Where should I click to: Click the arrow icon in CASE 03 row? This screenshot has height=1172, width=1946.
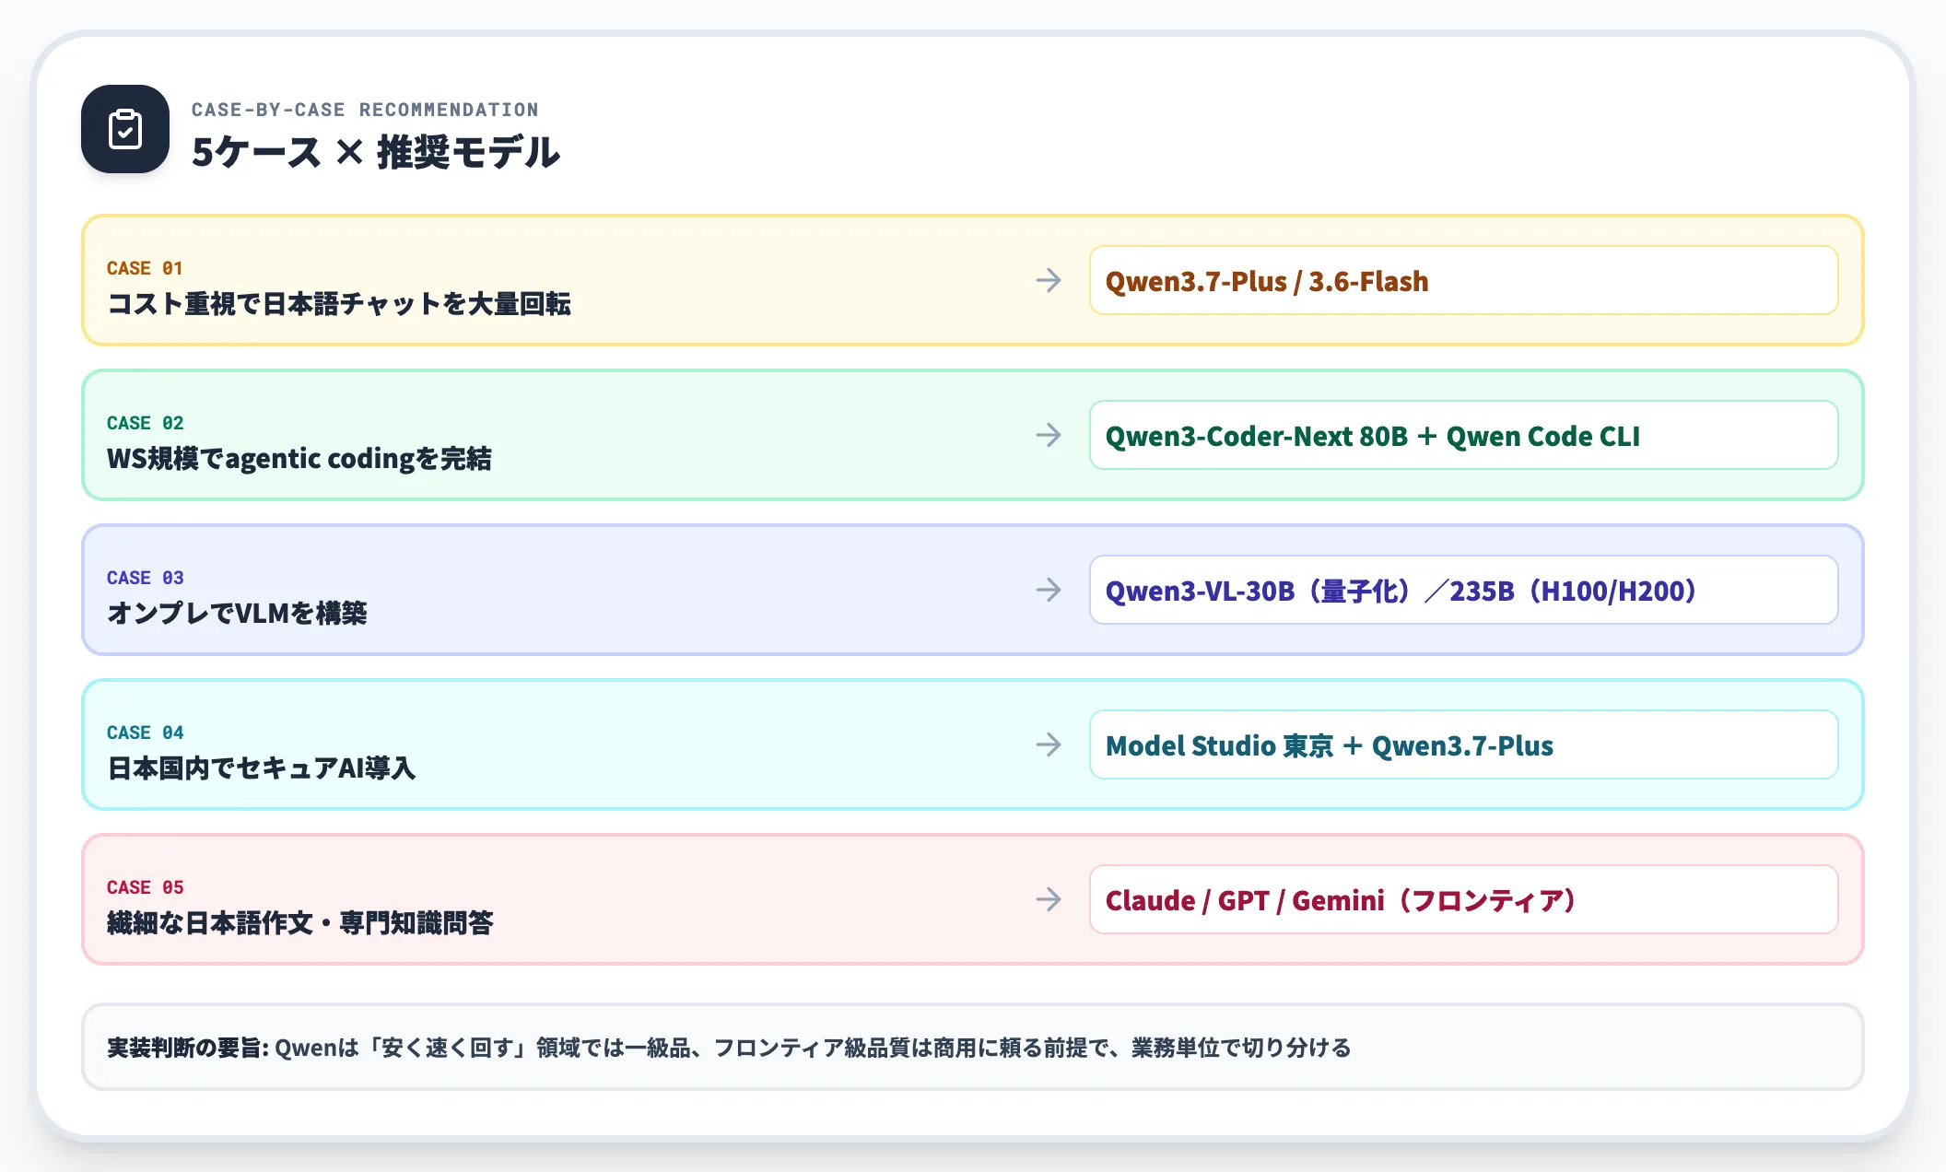(x=1049, y=590)
